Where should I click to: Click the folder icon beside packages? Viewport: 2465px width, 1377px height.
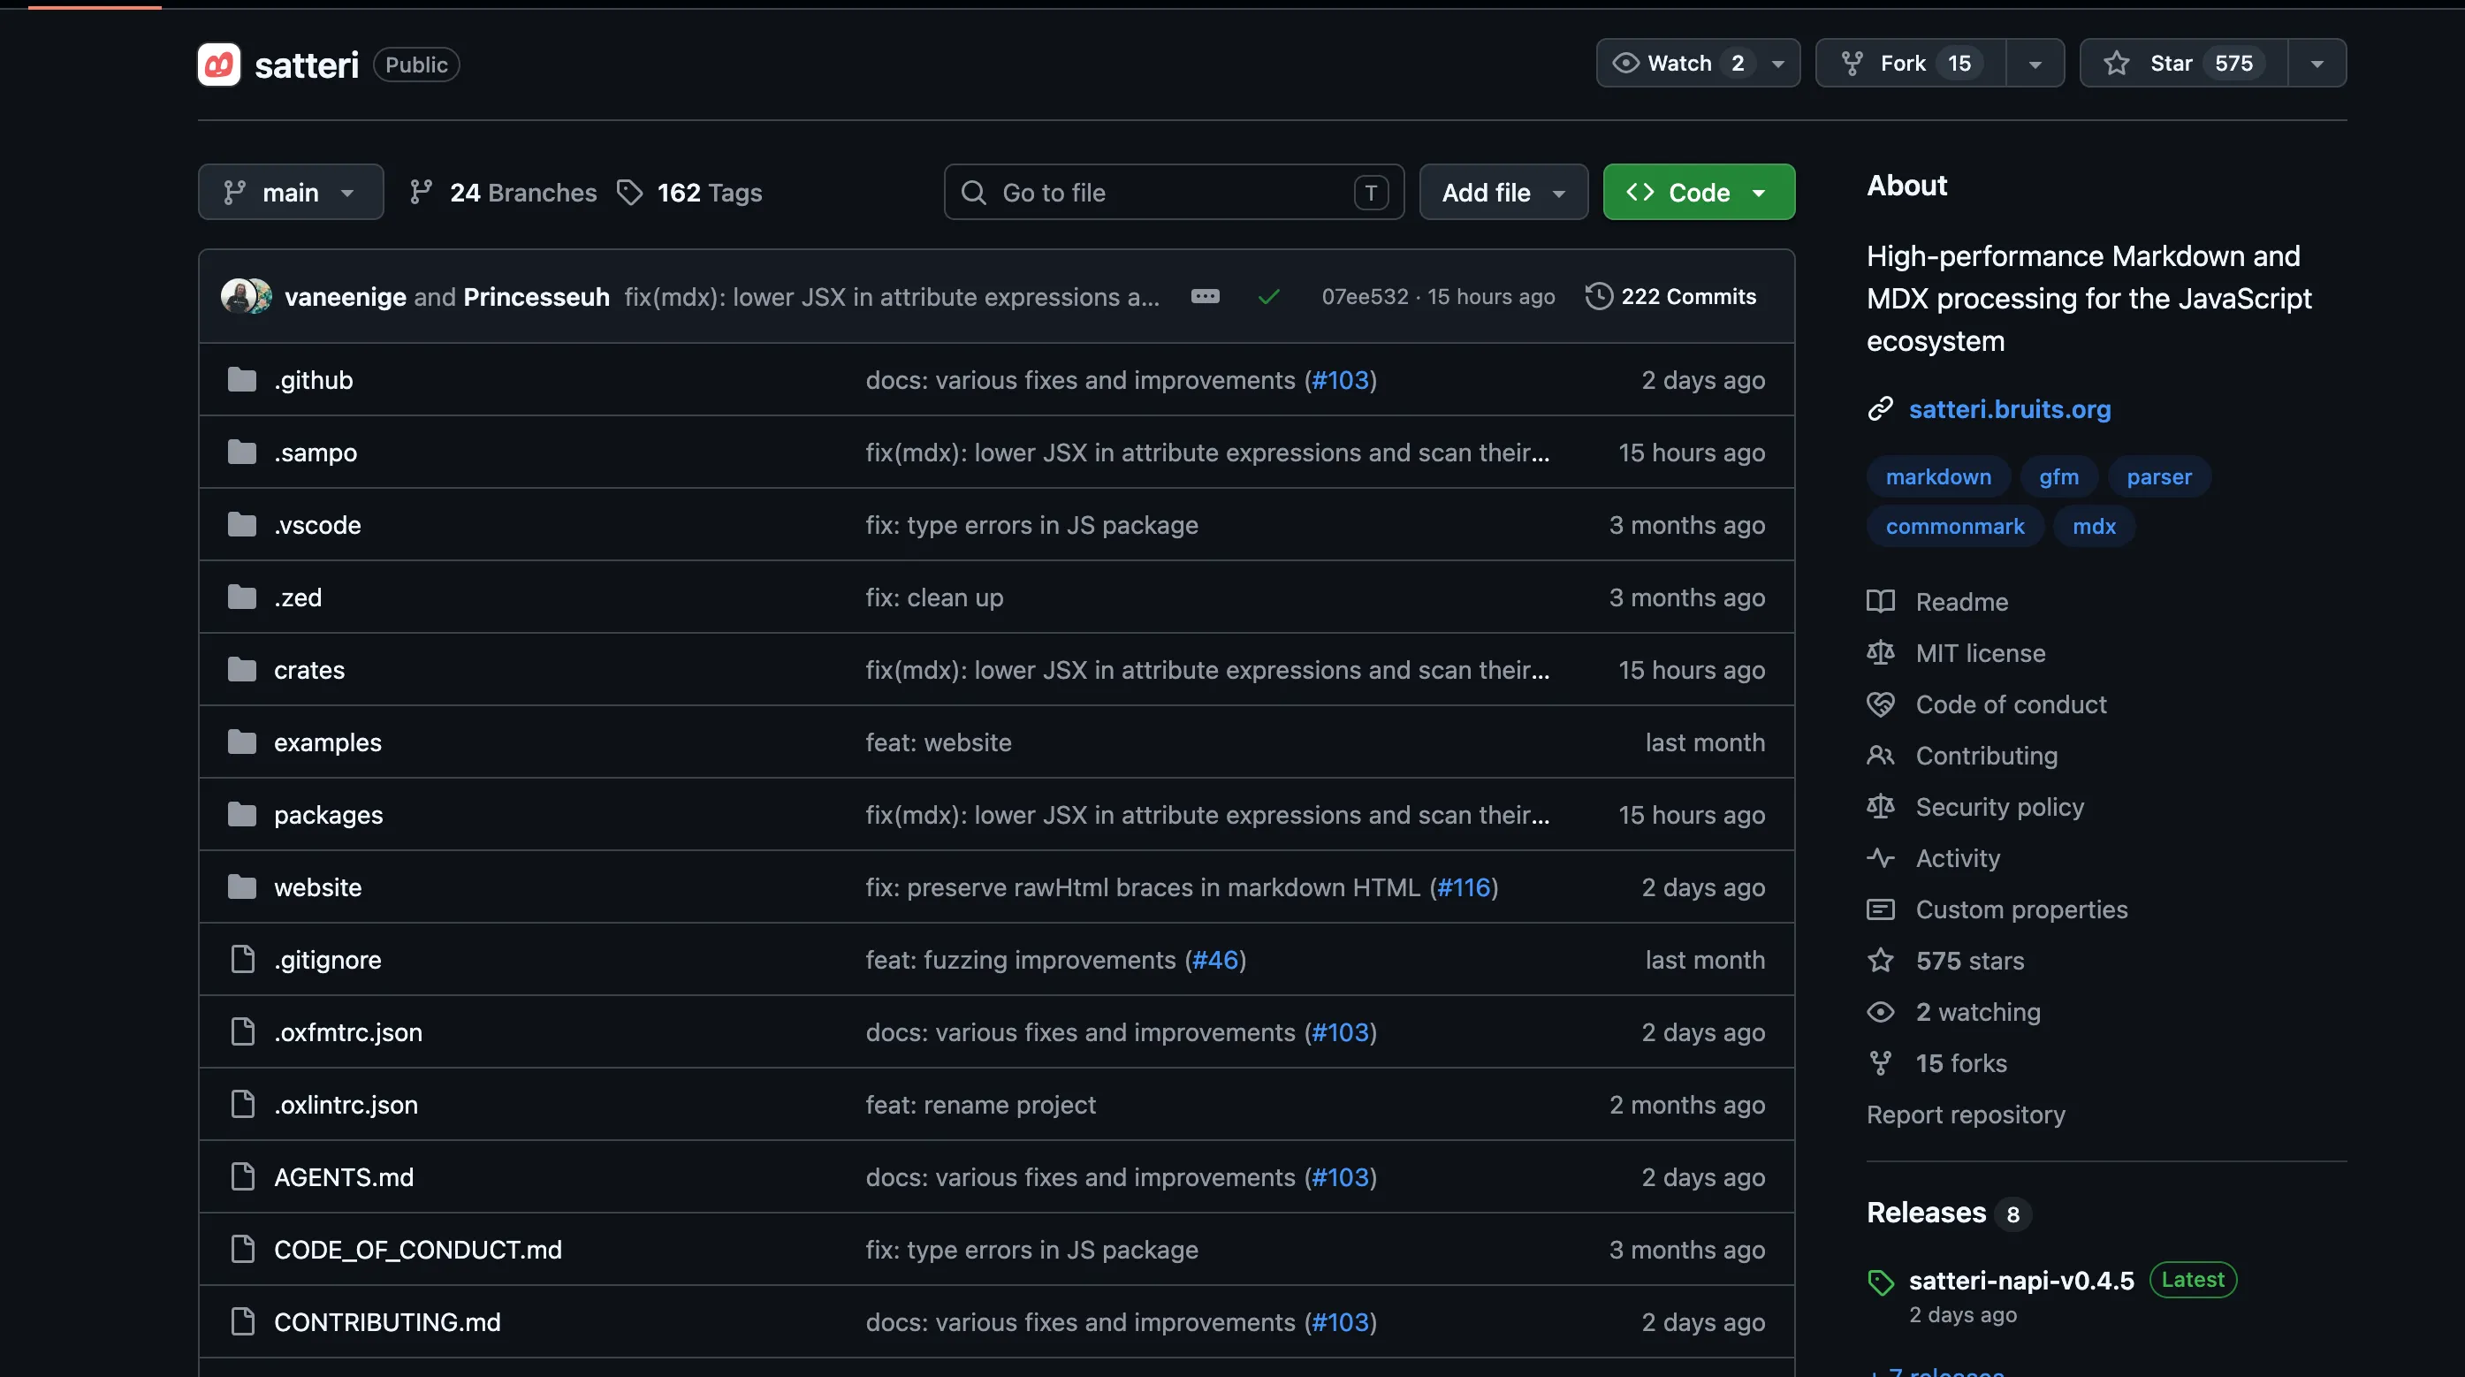(242, 813)
